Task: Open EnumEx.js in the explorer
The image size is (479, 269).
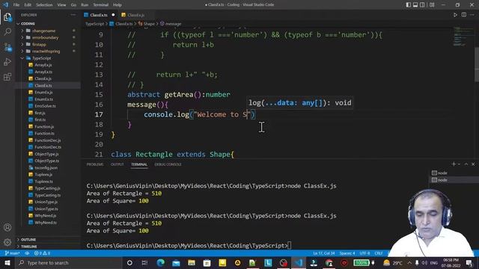Action: coord(43,92)
